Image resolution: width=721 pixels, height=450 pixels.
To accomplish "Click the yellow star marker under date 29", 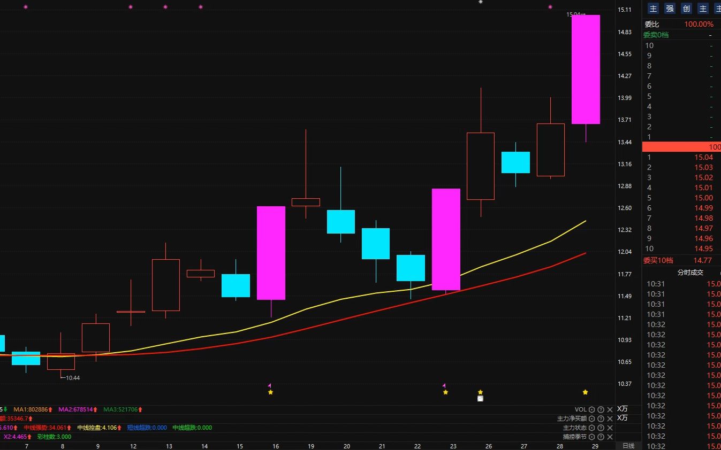I will [586, 392].
